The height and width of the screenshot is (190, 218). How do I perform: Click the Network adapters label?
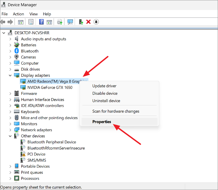tap(36, 130)
